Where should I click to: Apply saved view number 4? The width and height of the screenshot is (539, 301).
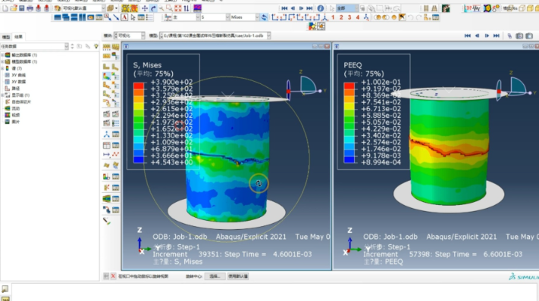358,17
